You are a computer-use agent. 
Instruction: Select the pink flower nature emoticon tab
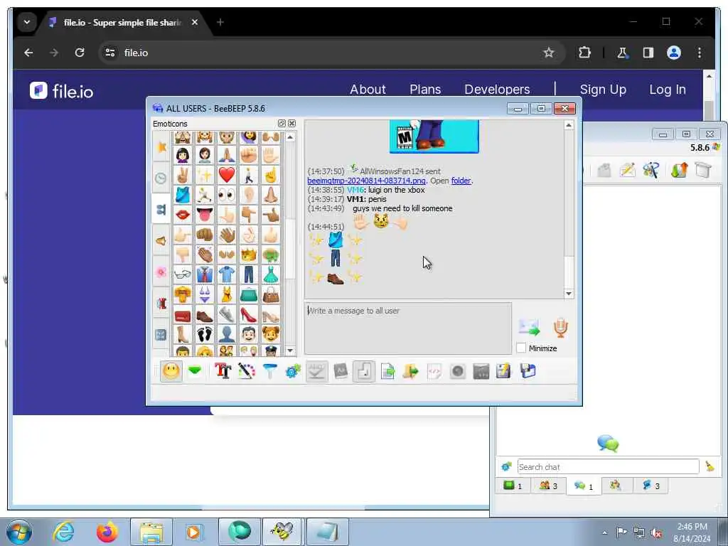[x=161, y=272]
